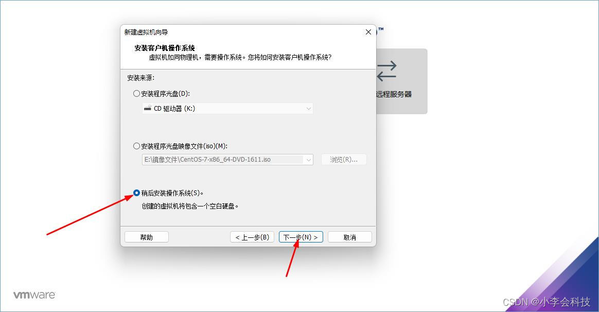Click the 帮助 help button

pyautogui.click(x=146, y=237)
